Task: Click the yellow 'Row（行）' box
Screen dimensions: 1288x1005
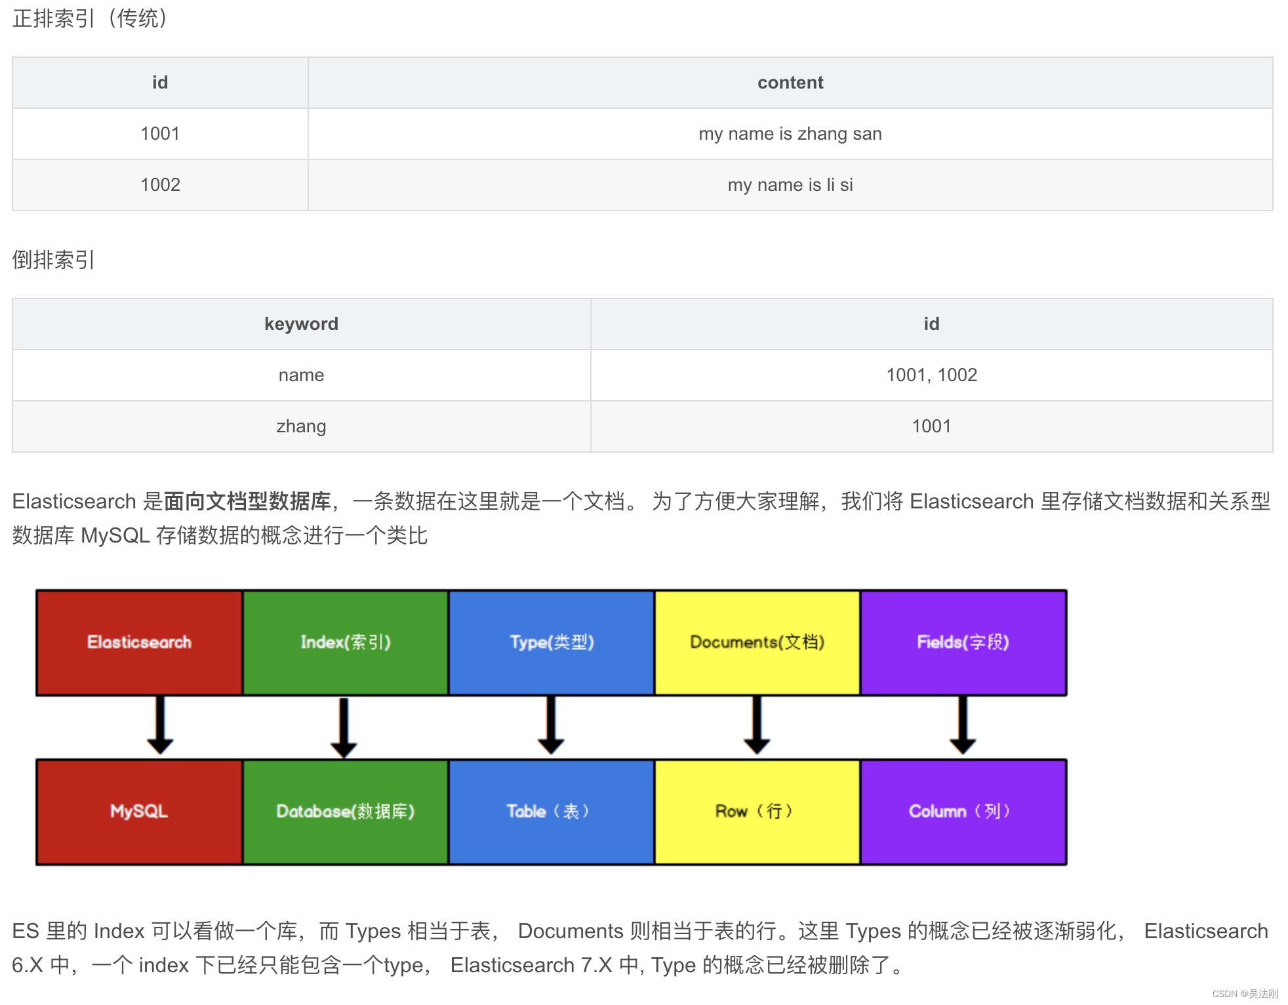Action: (x=757, y=811)
